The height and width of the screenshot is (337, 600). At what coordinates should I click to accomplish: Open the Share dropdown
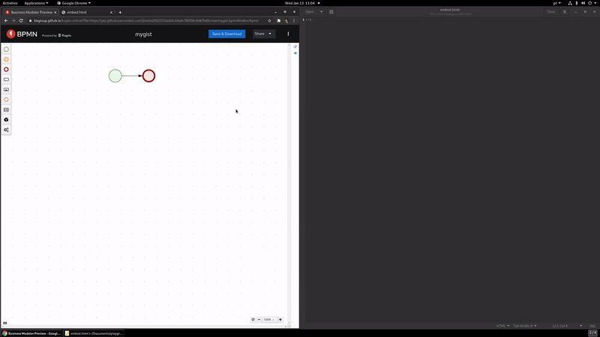pyautogui.click(x=262, y=34)
